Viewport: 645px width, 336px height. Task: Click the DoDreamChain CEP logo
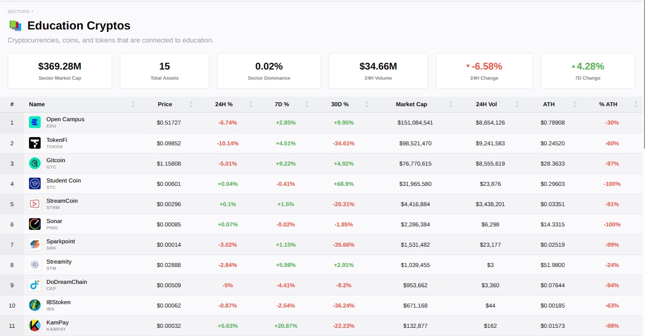click(x=35, y=285)
